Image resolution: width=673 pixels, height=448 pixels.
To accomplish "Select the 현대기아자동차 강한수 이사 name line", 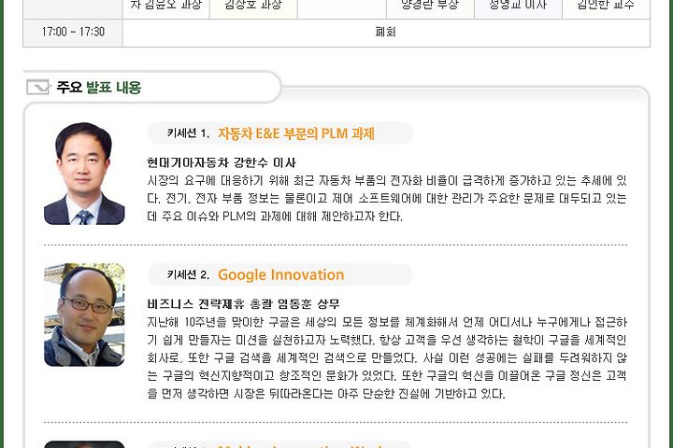I will 222,163.
